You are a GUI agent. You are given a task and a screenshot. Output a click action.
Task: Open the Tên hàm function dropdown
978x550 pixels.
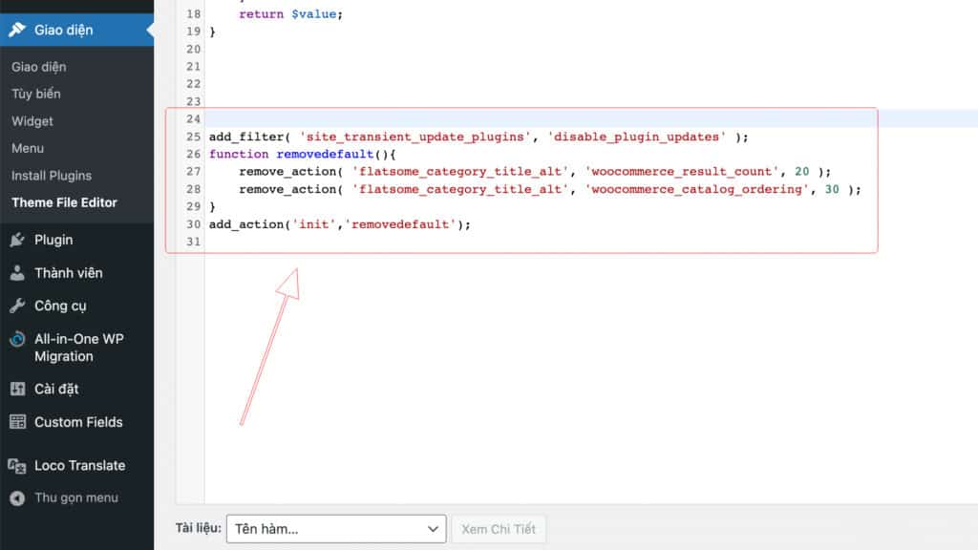pos(335,529)
